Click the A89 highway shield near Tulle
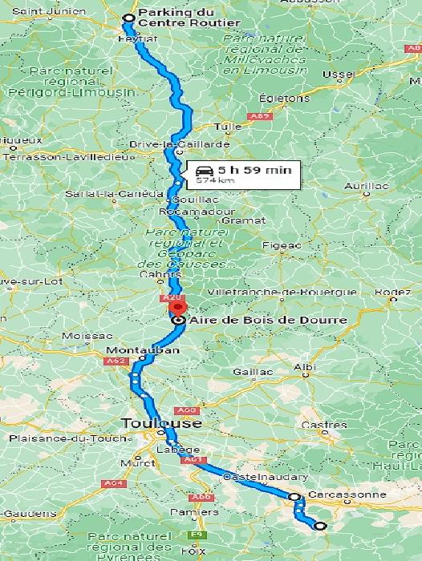 260,116
